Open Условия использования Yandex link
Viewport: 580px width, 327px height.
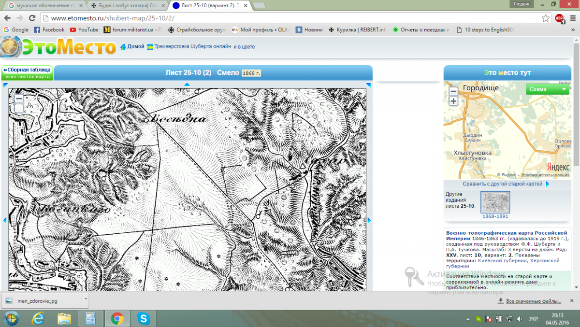pyautogui.click(x=545, y=175)
